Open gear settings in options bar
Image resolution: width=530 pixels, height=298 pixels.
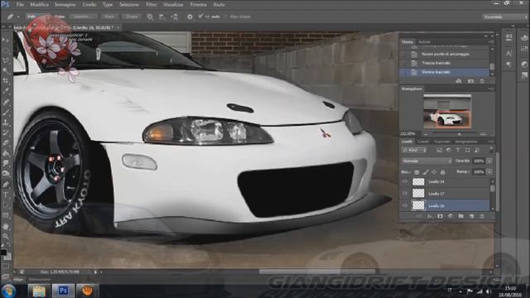click(x=190, y=17)
